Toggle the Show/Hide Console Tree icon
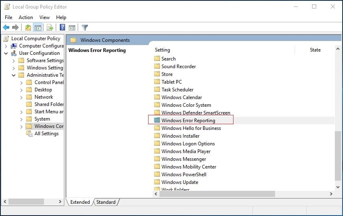 click(37, 28)
